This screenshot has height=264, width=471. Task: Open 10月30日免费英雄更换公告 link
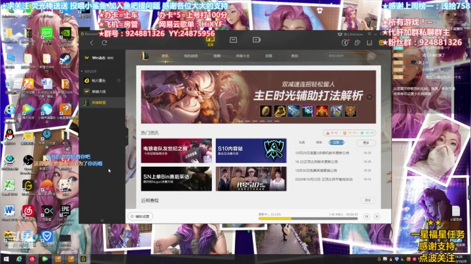click(316, 171)
